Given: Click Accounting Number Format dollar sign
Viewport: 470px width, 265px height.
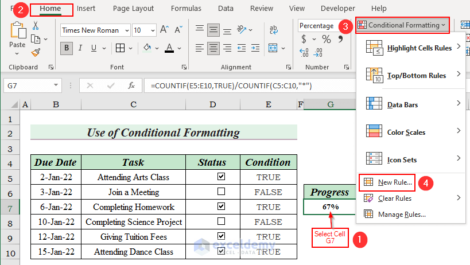Looking at the screenshot, I should [x=304, y=39].
